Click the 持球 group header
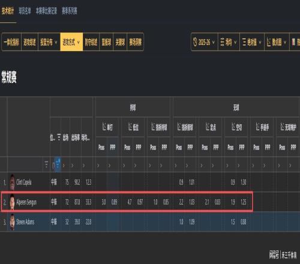Viewport: 300px width, 264px height. click(x=133, y=107)
